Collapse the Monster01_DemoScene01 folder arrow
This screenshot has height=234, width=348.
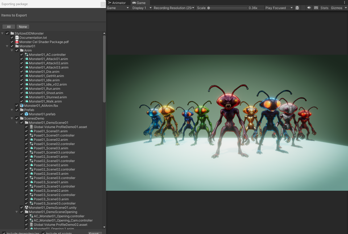[x=17, y=123]
